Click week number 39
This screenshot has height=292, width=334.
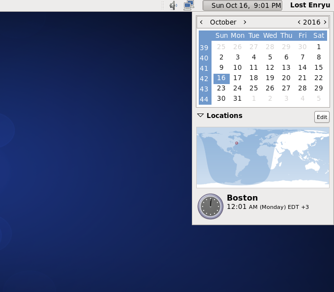pos(204,48)
